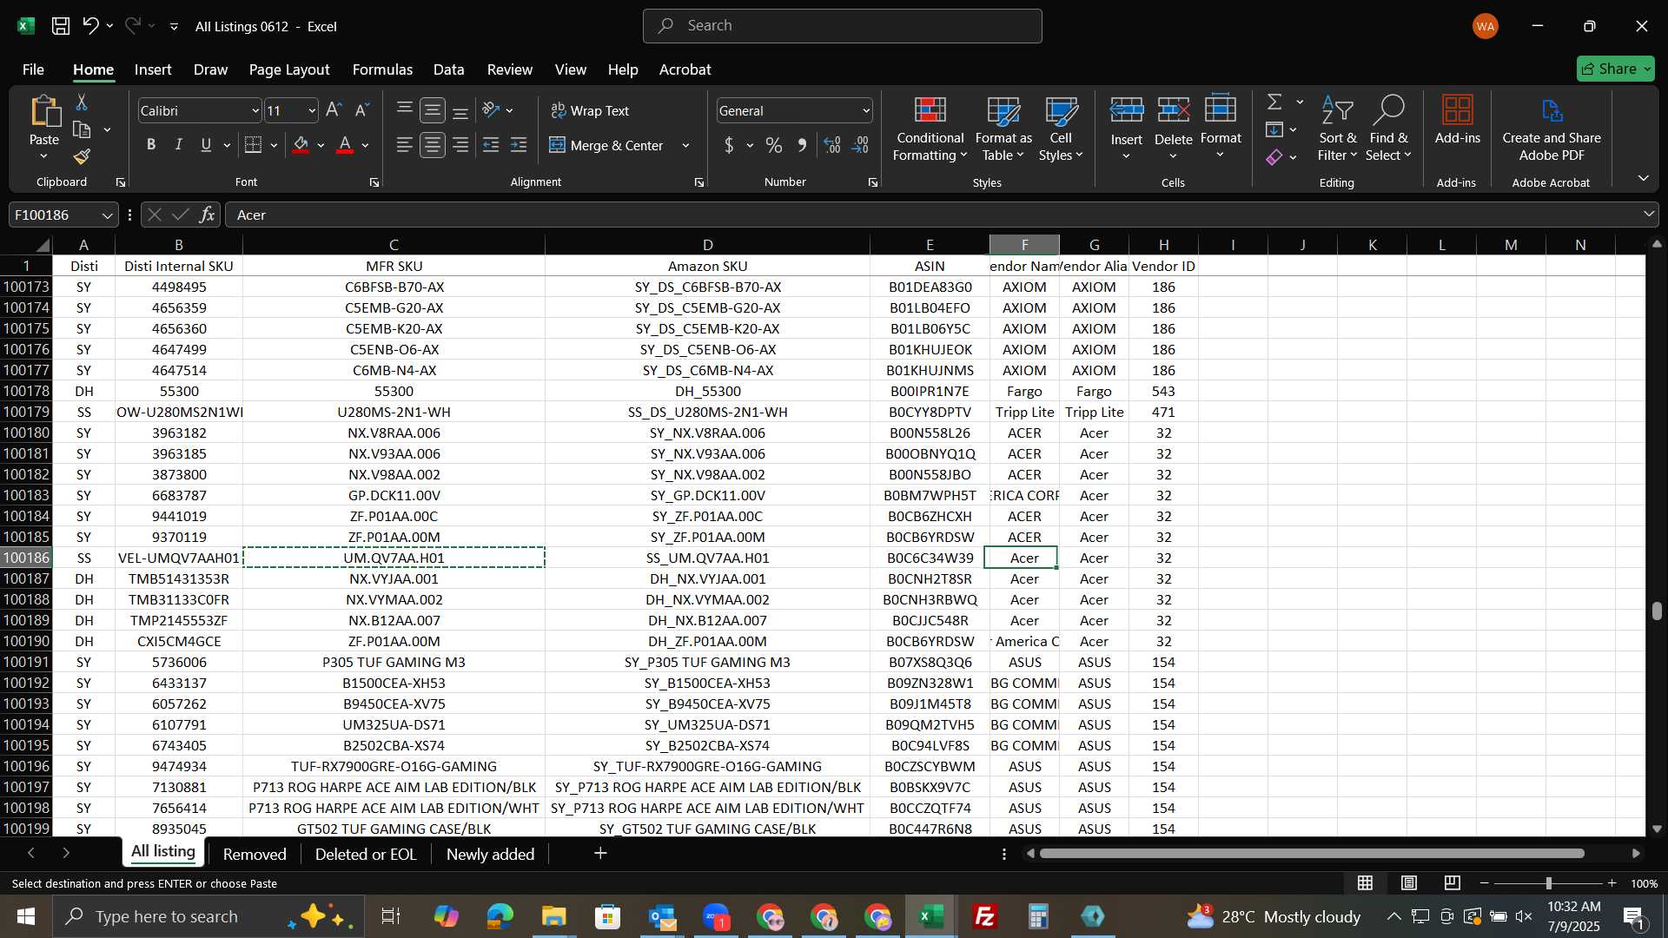
Task: Expand Cell Styles gallery
Action: pyautogui.click(x=1061, y=129)
